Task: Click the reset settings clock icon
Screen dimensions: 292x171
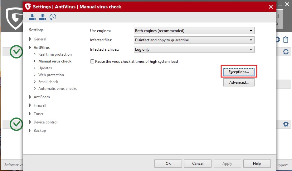Action: (x=53, y=17)
